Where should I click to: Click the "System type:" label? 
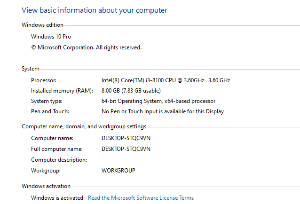coord(47,101)
